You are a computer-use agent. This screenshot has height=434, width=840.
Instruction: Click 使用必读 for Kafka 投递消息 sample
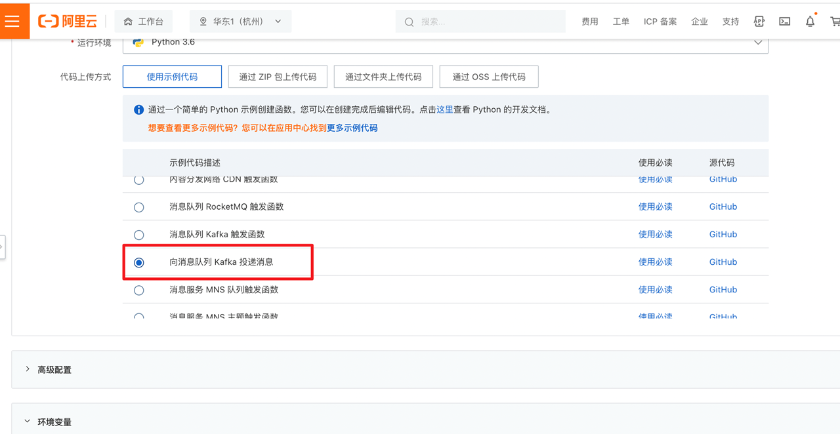click(655, 262)
